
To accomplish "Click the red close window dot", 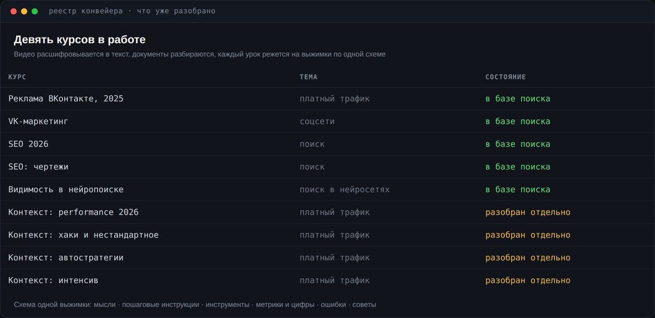I will pyautogui.click(x=14, y=11).
